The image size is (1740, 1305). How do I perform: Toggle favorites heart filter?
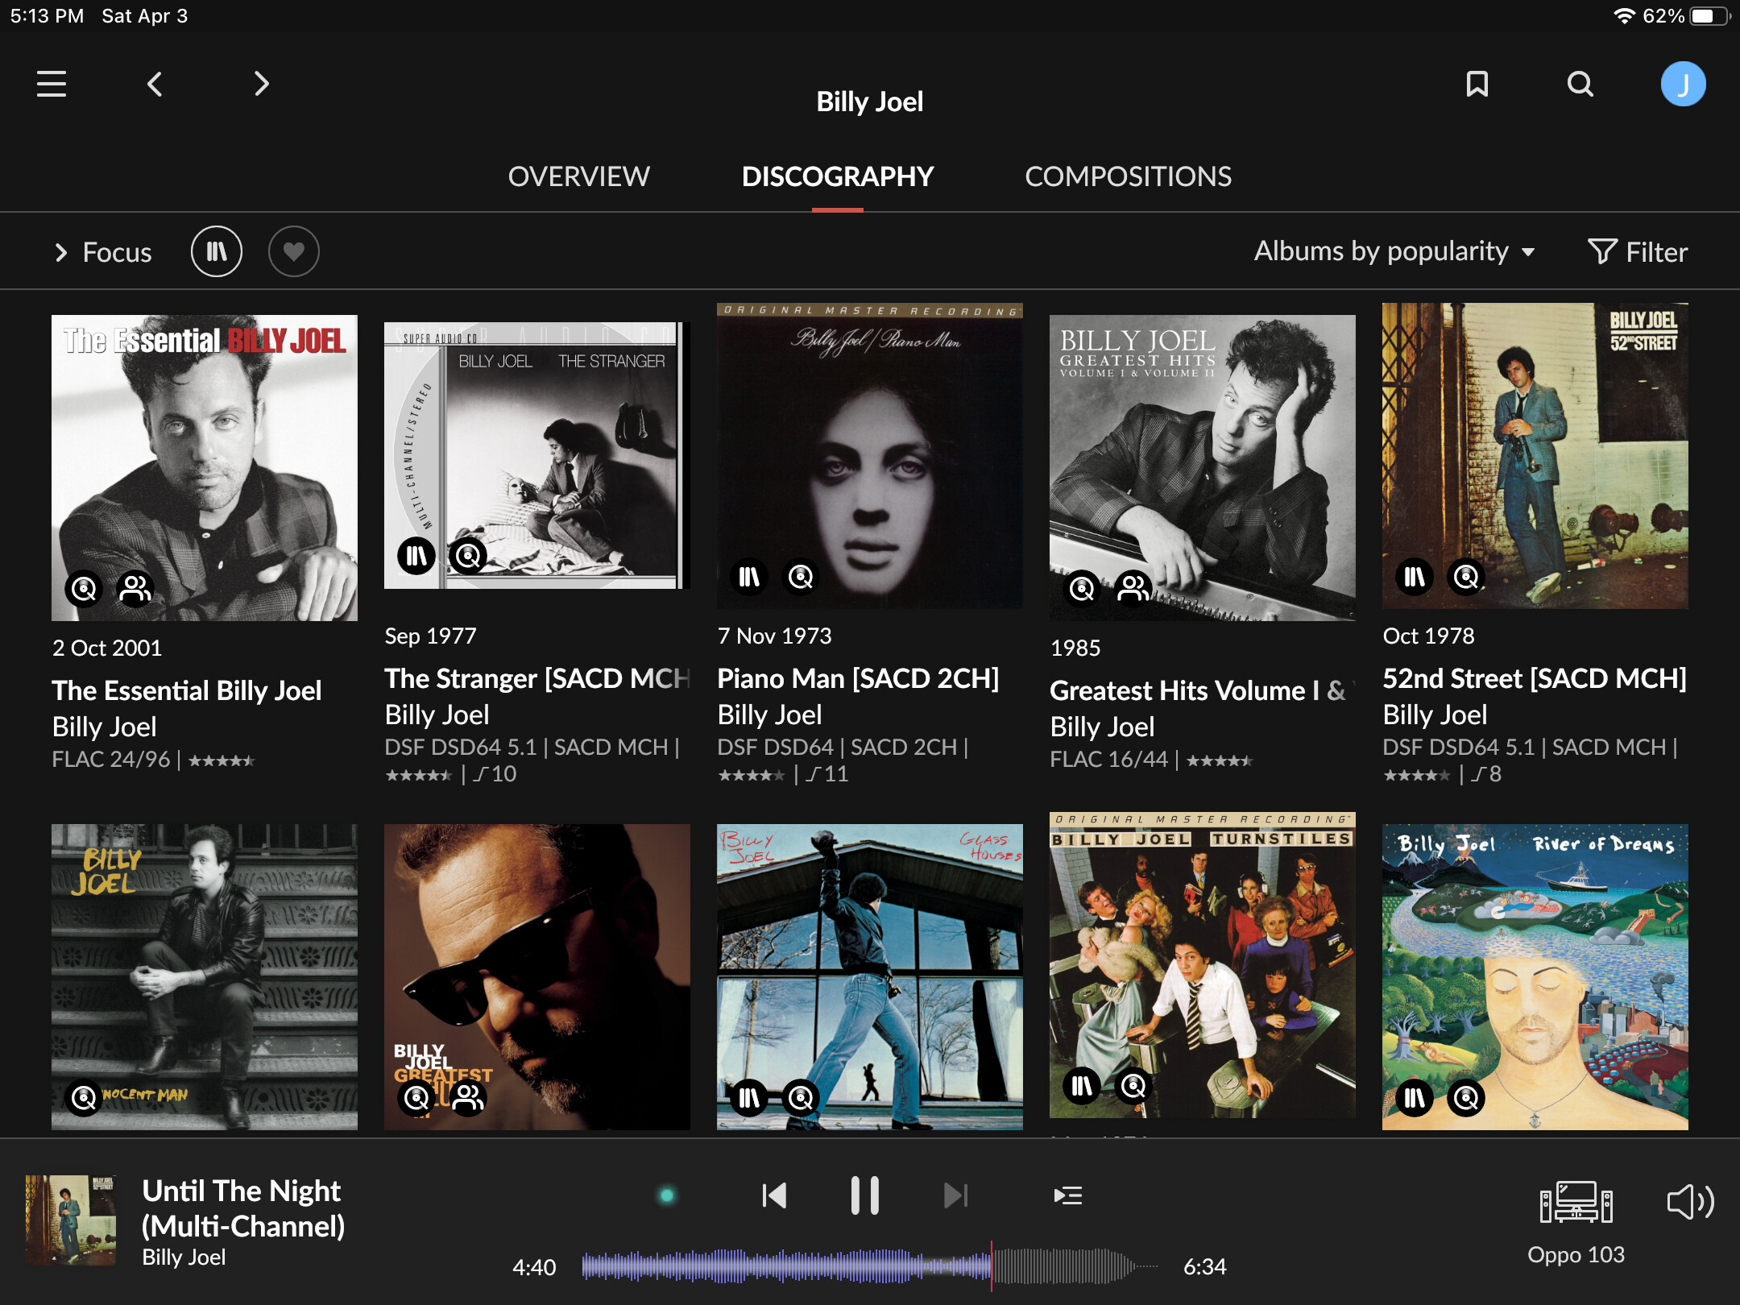tap(293, 251)
